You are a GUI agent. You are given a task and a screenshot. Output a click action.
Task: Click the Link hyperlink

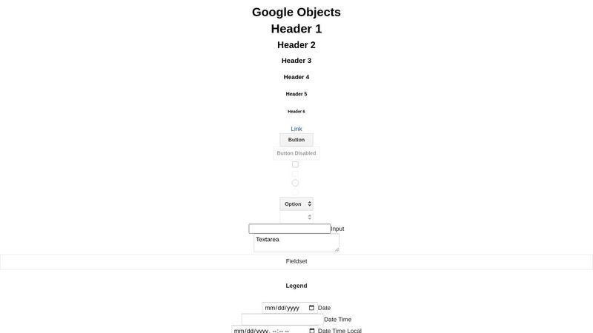click(x=296, y=129)
